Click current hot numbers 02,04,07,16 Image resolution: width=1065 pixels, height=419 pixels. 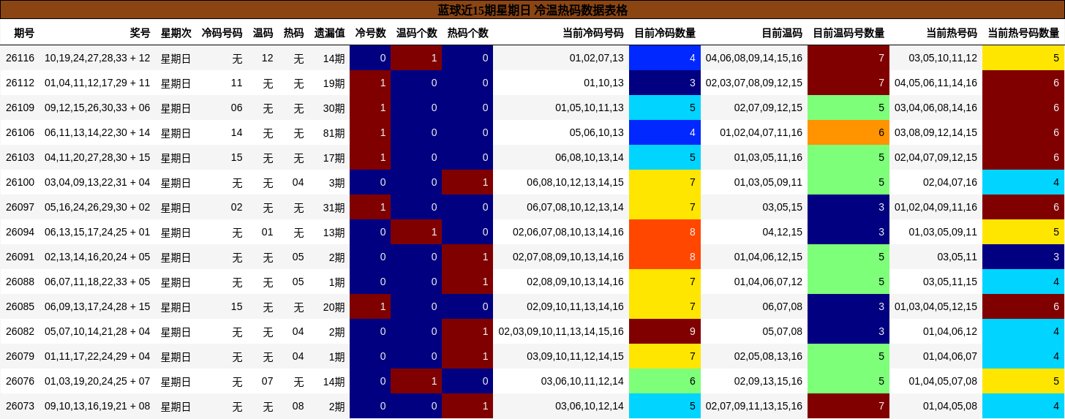pos(950,182)
